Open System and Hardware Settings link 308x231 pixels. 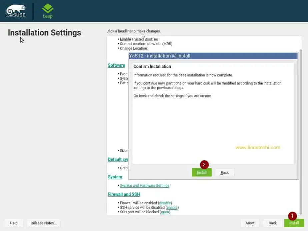(145, 185)
